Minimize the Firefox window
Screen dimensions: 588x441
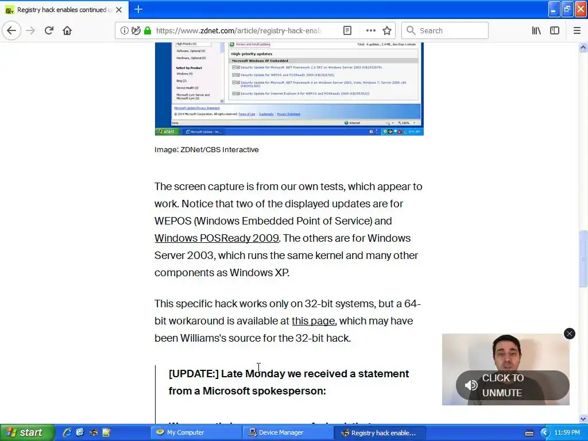click(554, 9)
